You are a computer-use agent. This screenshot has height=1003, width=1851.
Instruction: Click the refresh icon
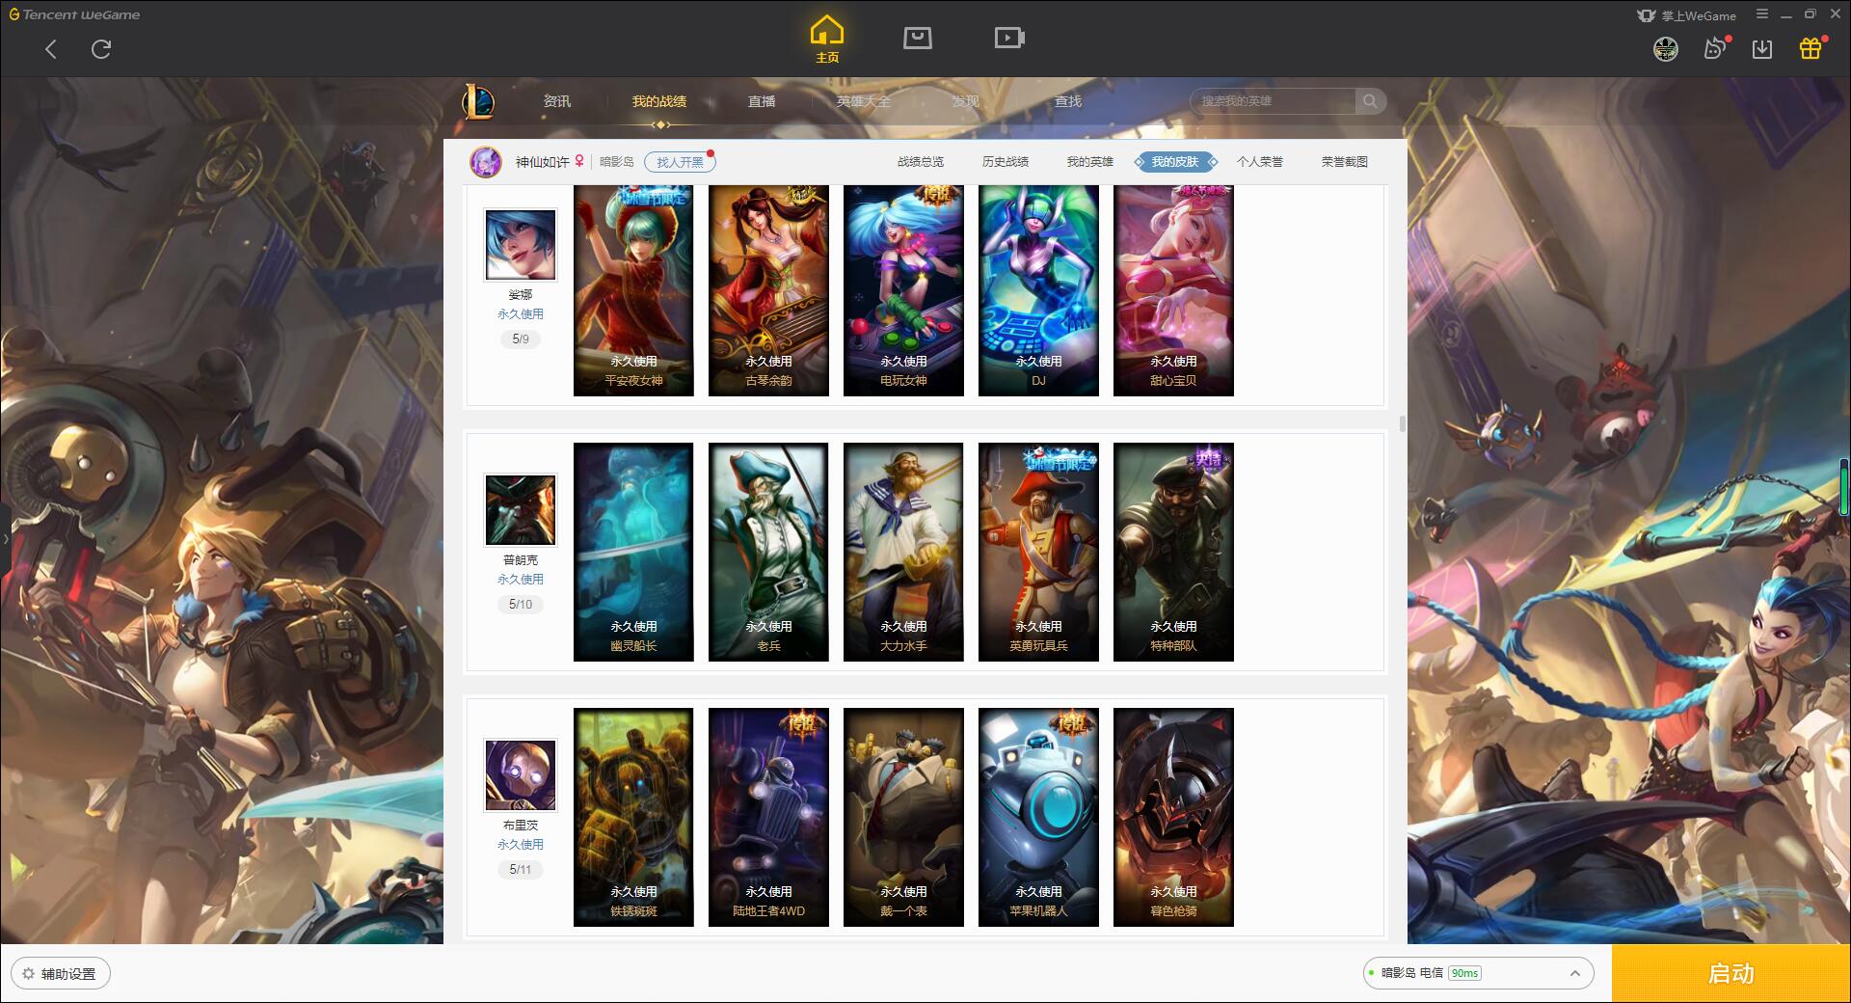tap(101, 49)
